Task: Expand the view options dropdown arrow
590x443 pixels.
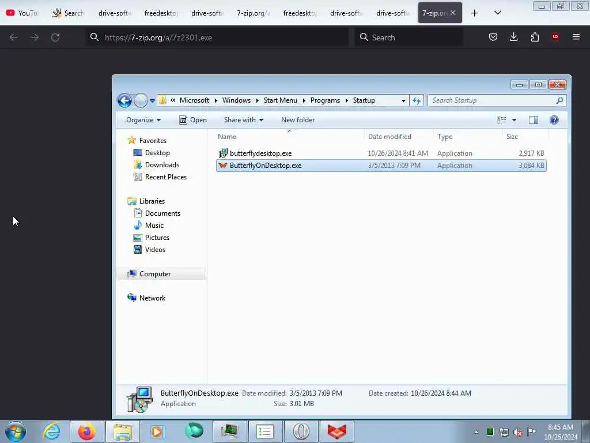Action: (x=514, y=120)
